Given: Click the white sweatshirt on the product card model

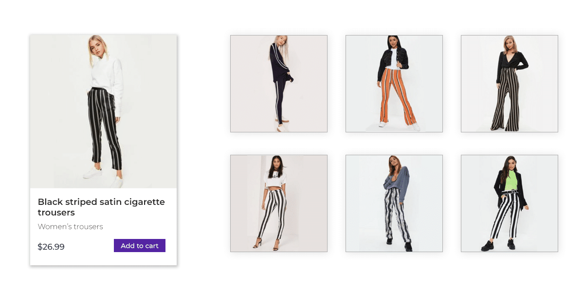Looking at the screenshot, I should coord(108,74).
